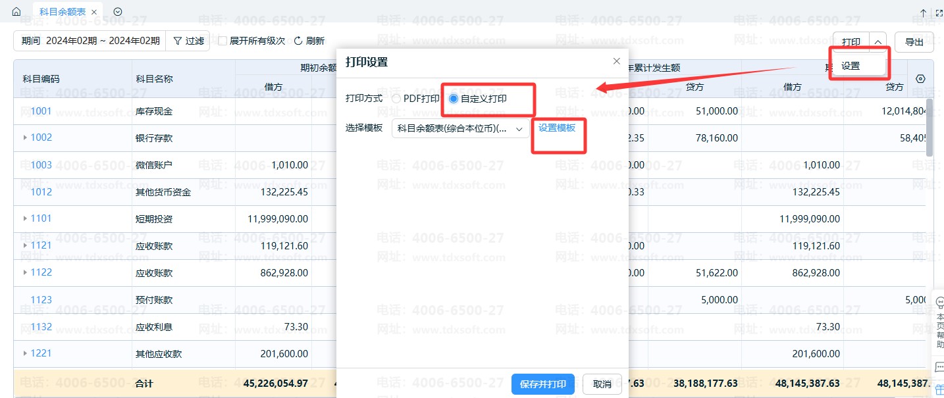Open the 选择模板 template dropdown
944x398 pixels.
[x=460, y=128]
